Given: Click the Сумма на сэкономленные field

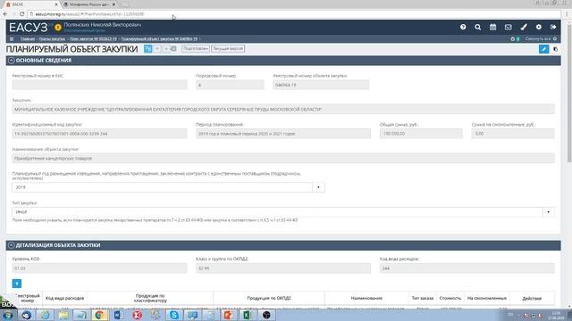Looking at the screenshot, I should click(513, 134).
